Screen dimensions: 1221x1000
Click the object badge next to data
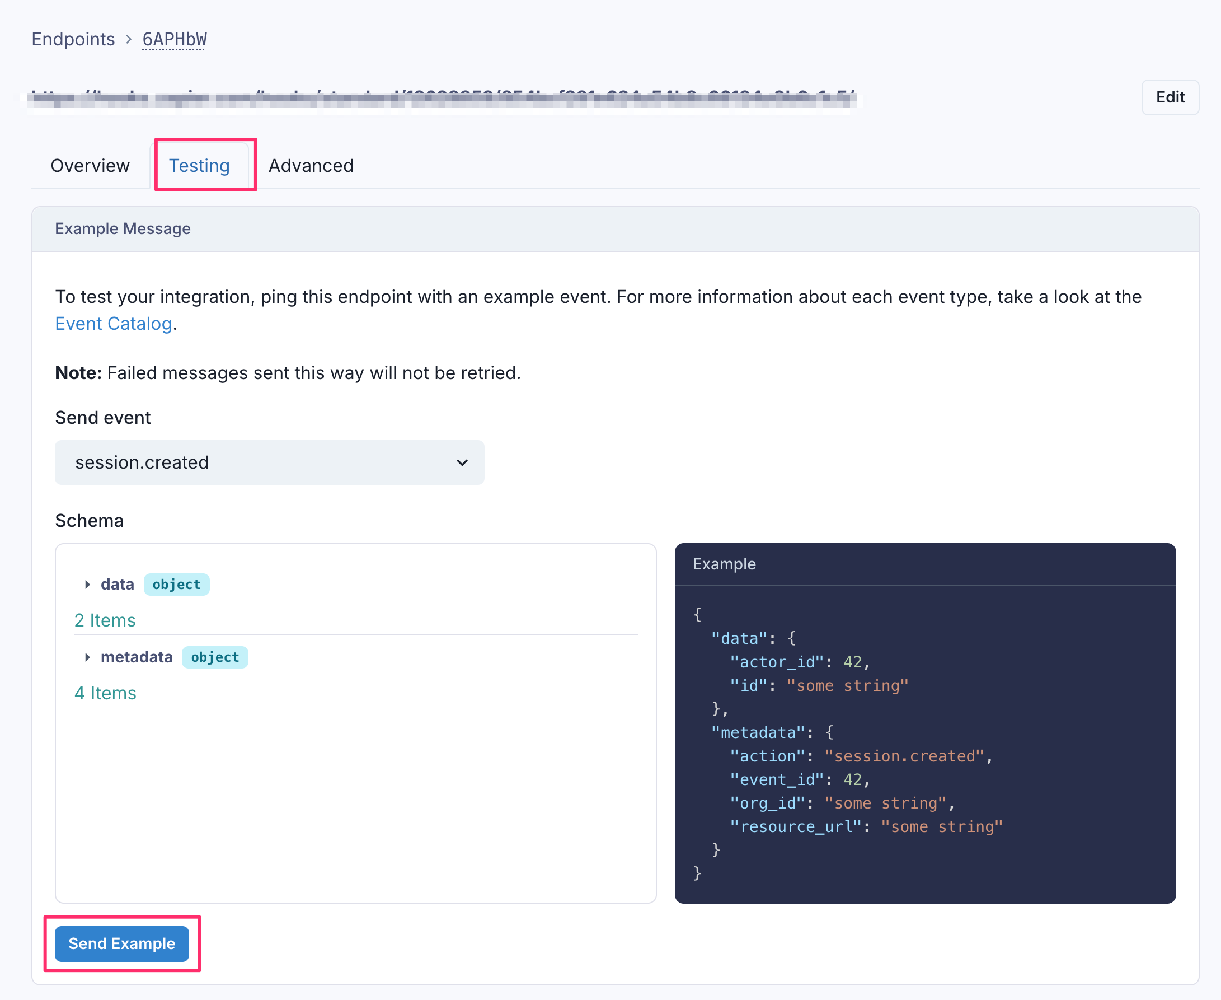coord(176,584)
